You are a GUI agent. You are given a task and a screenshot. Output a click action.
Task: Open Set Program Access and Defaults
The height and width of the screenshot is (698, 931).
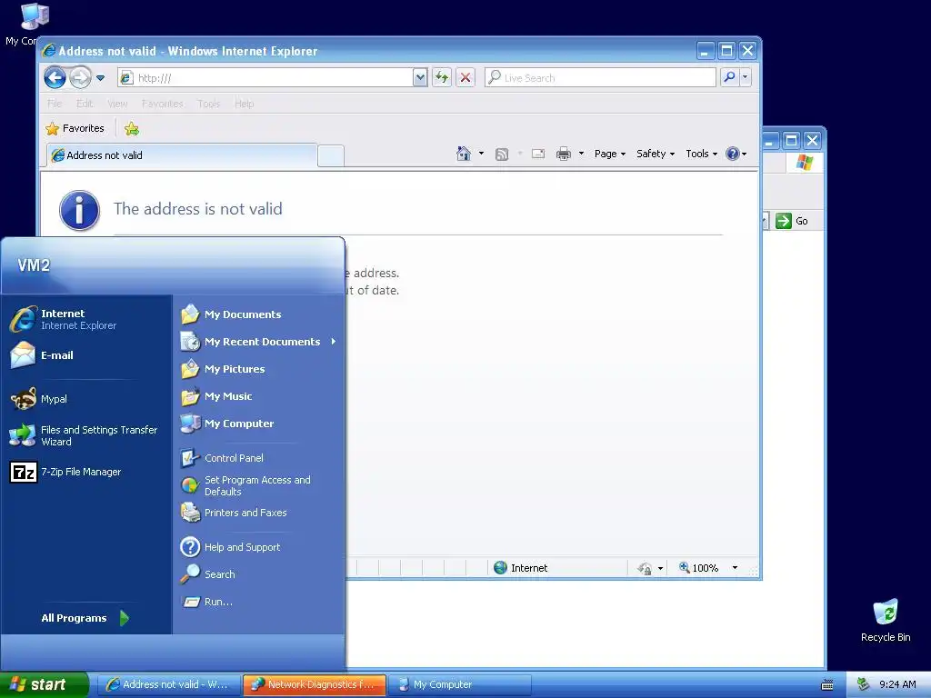coord(258,485)
